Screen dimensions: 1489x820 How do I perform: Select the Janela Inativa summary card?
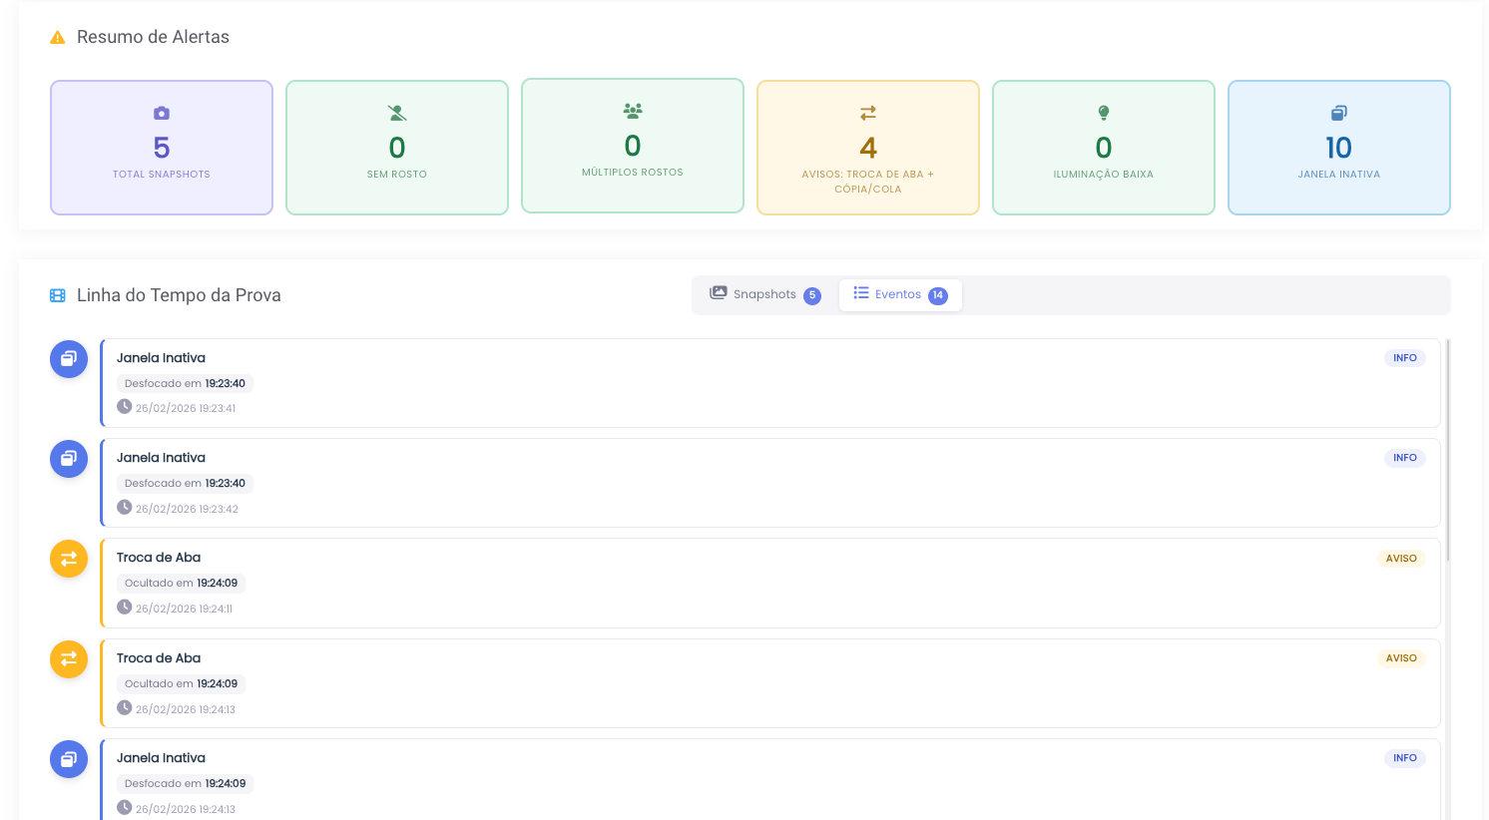(x=1339, y=148)
